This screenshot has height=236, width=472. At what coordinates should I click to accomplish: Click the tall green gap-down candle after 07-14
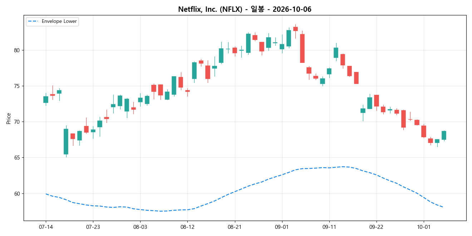pos(66,142)
